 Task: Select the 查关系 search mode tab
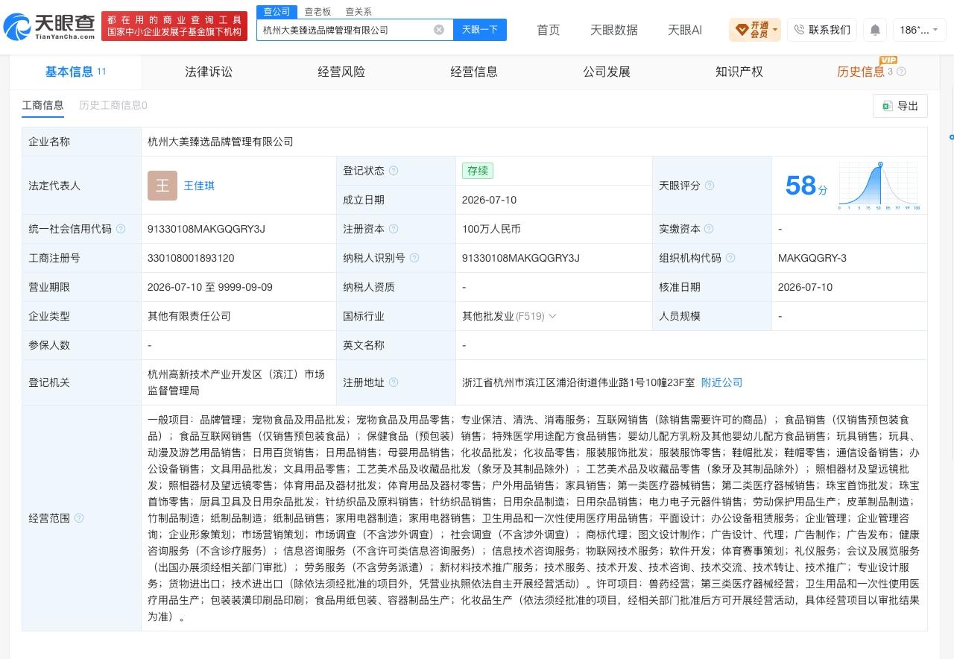click(x=358, y=12)
